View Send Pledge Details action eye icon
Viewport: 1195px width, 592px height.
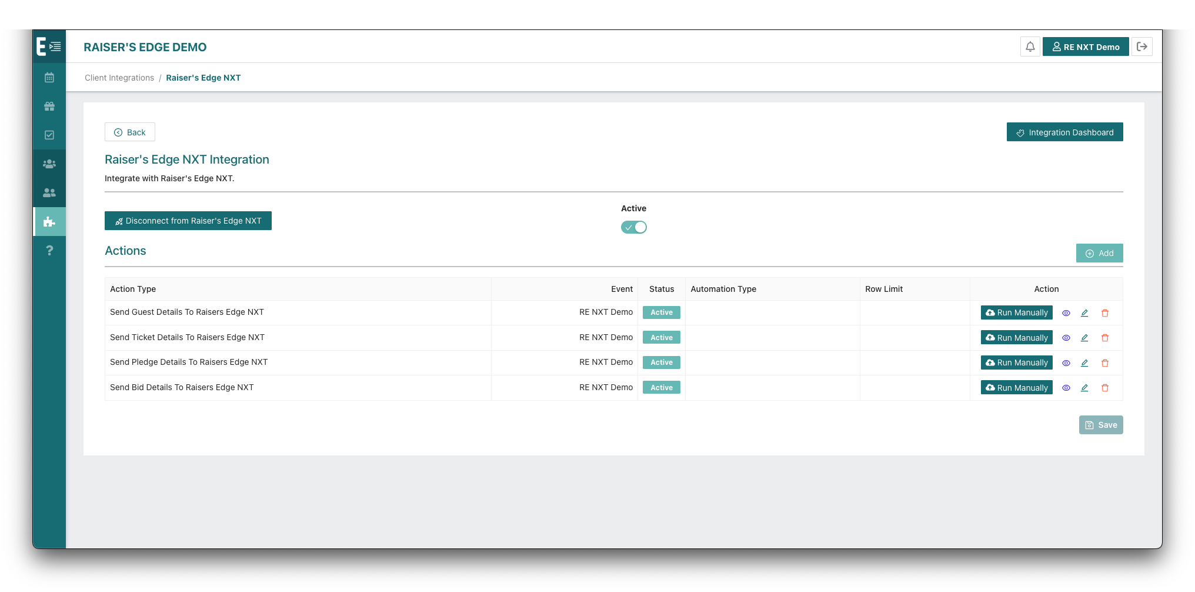point(1066,363)
